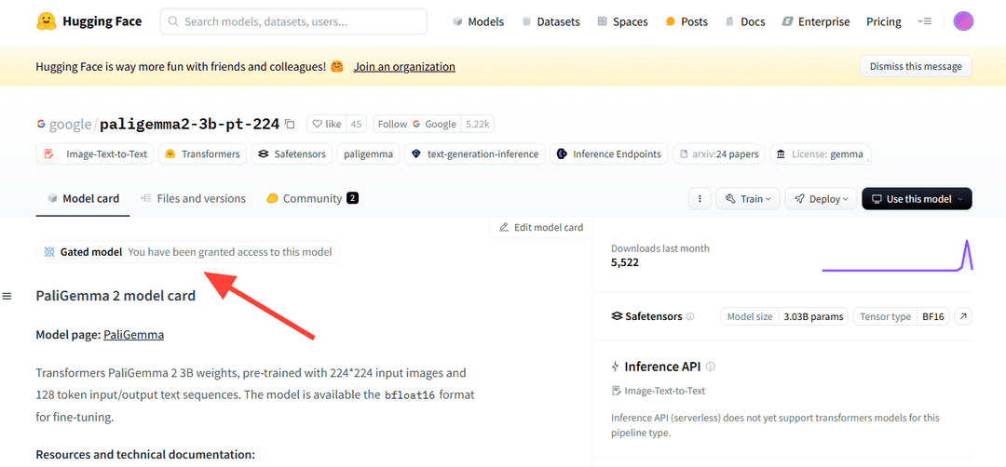
Task: Click the License: gemma tag
Action: click(x=820, y=153)
